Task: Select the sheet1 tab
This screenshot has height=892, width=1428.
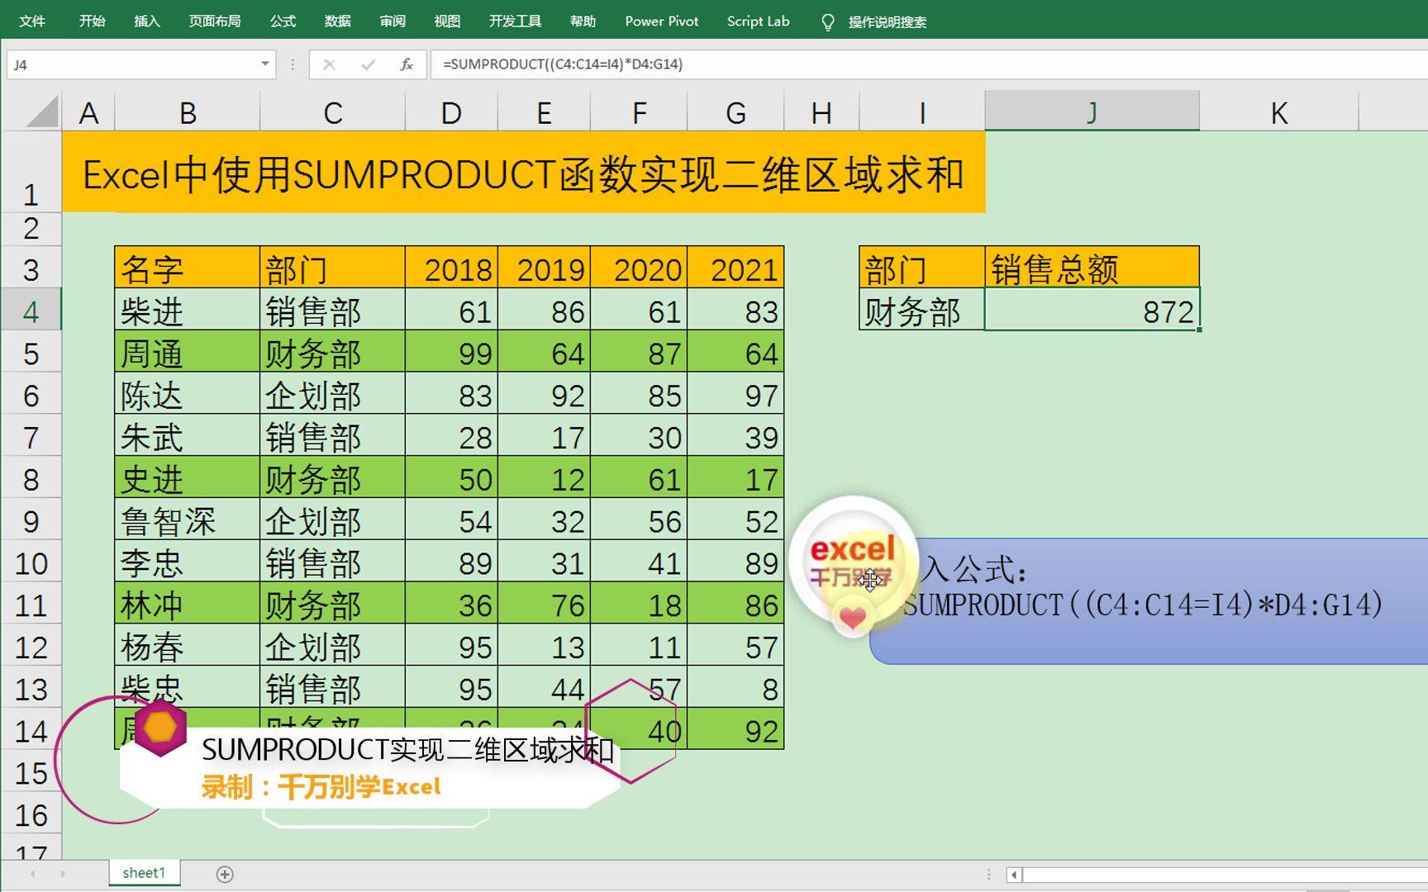Action: (x=144, y=873)
